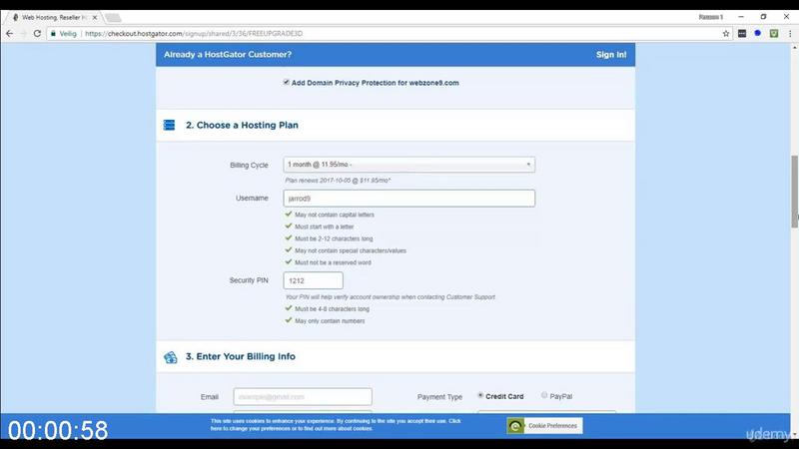
Task: Select Credit Card payment type
Action: click(x=480, y=395)
